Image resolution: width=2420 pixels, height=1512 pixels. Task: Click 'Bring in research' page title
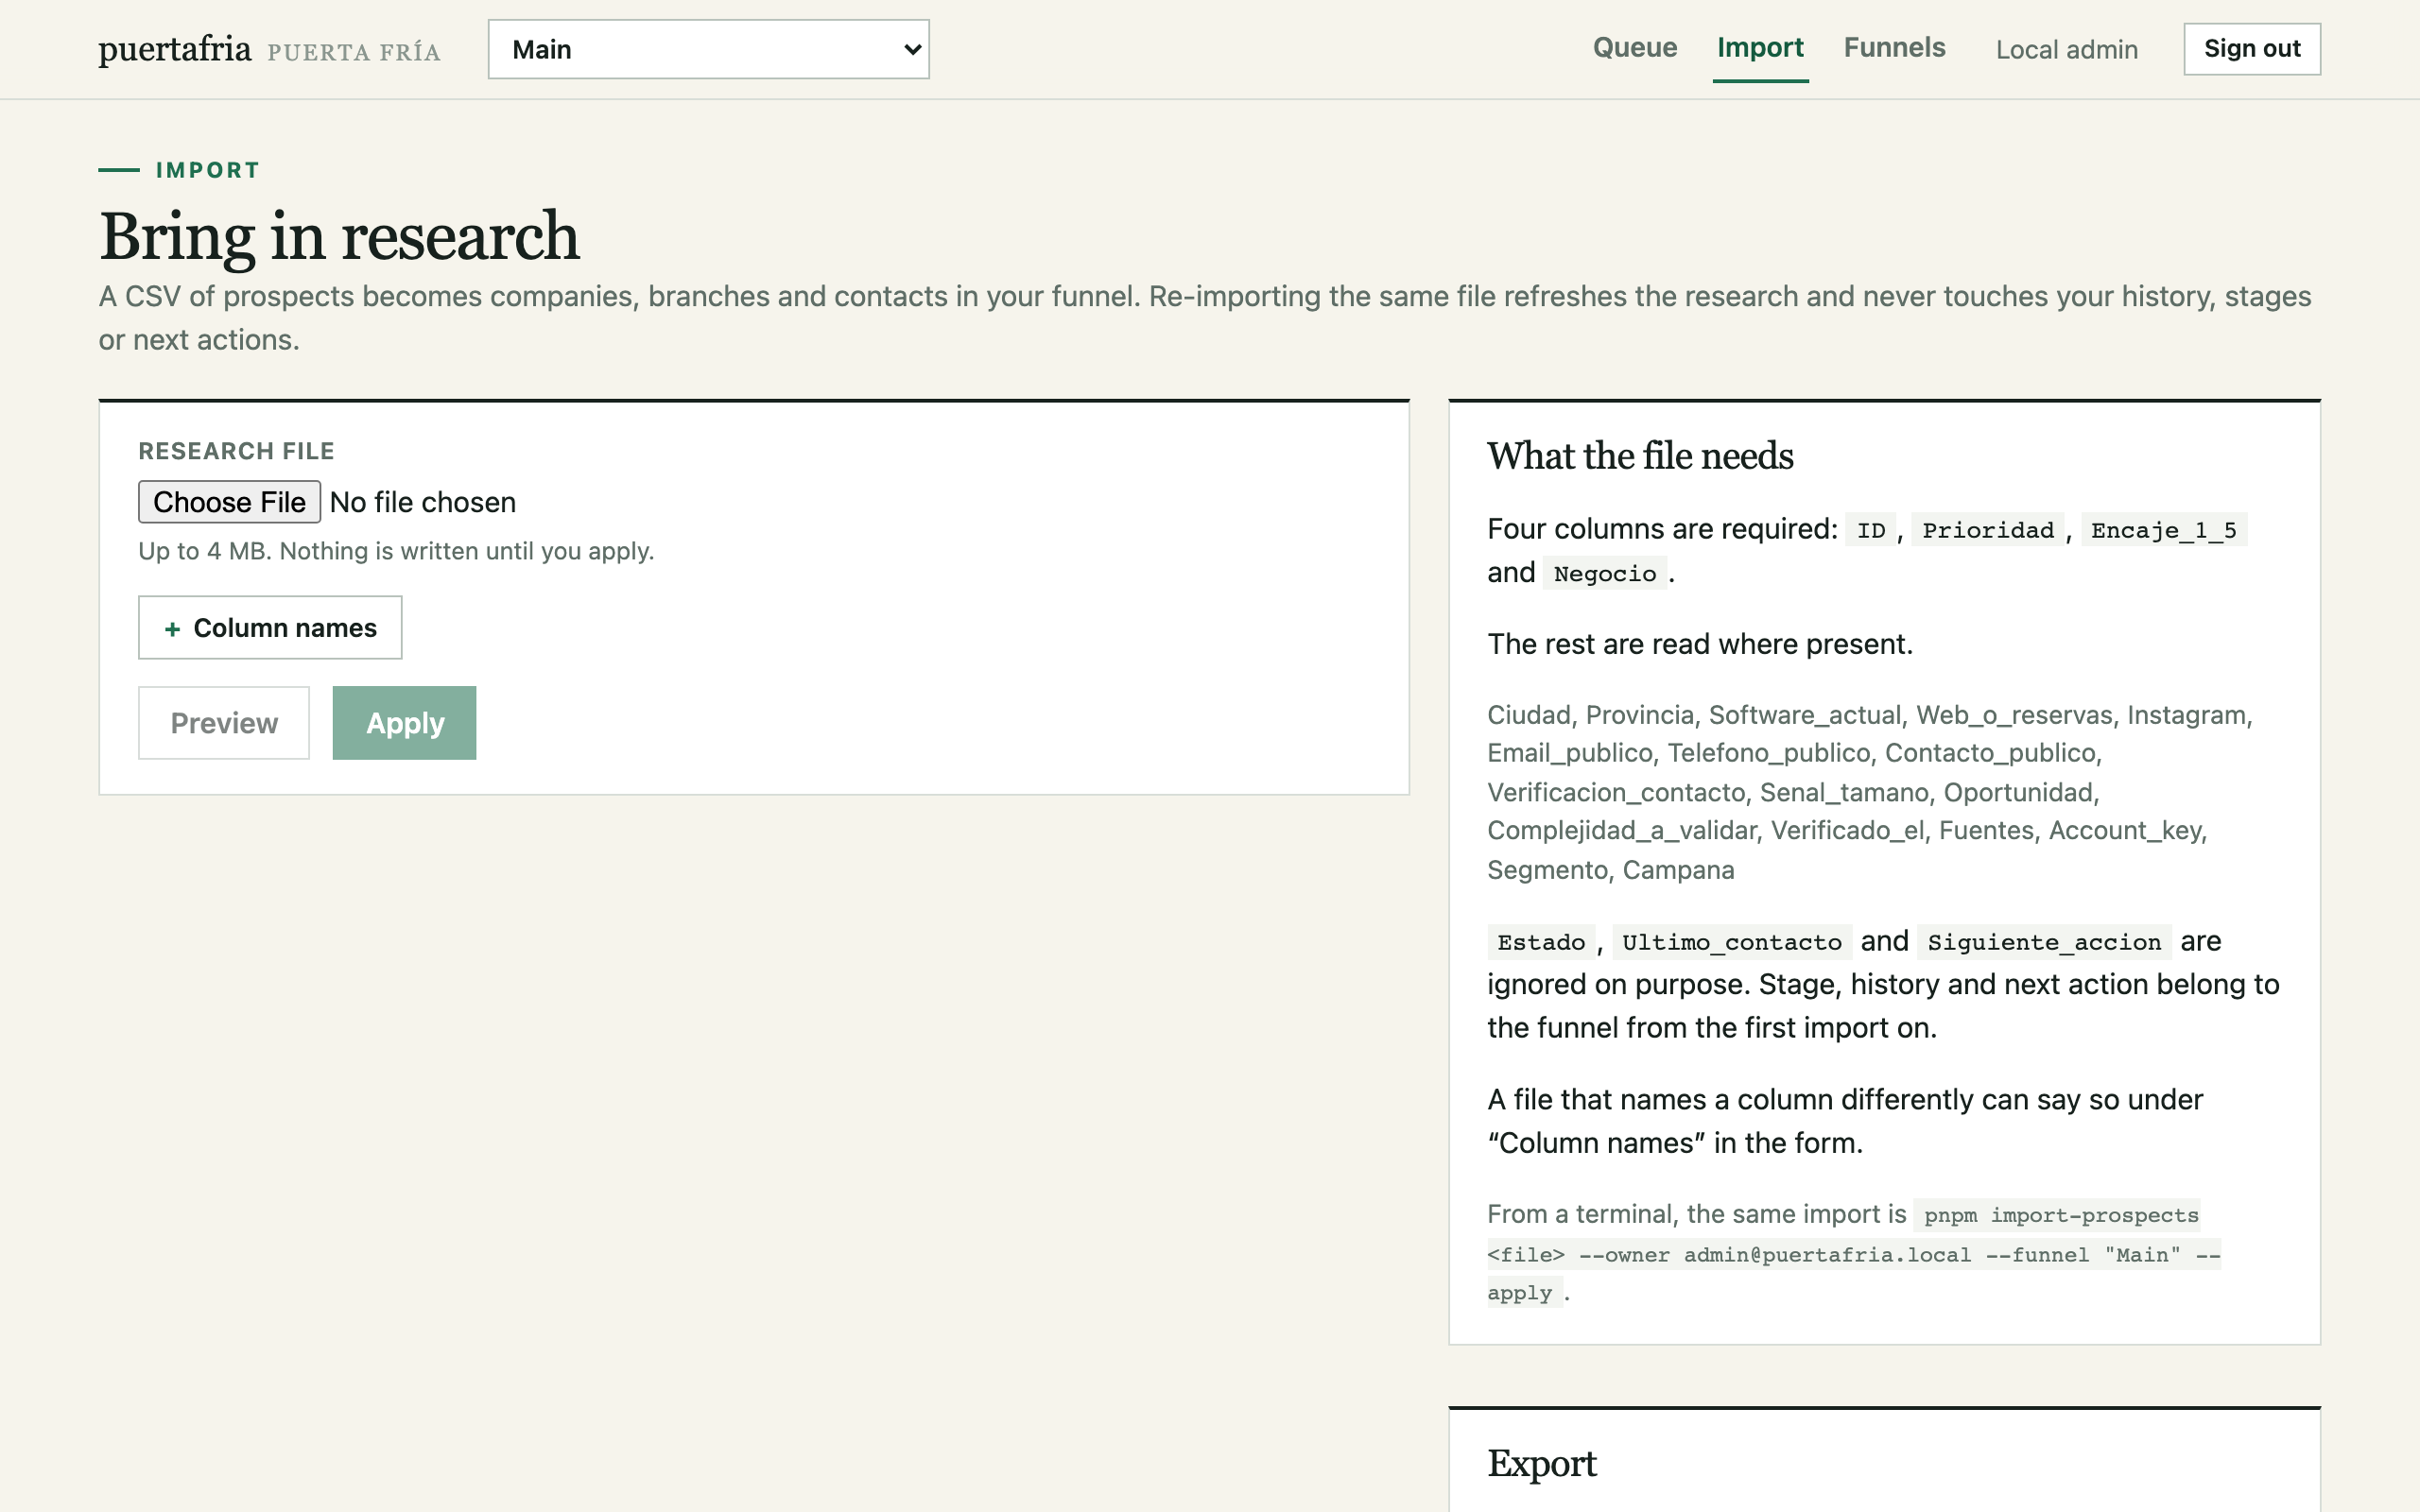339,237
